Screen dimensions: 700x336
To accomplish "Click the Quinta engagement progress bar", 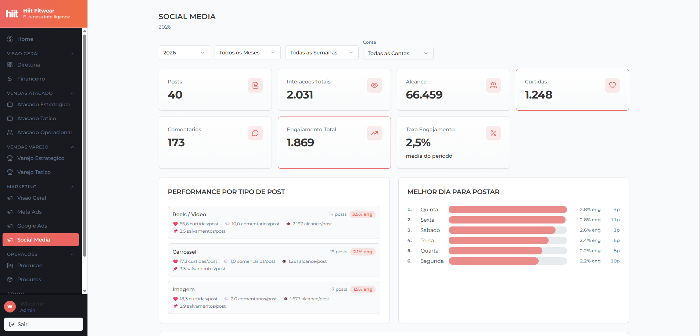I will coord(507,210).
